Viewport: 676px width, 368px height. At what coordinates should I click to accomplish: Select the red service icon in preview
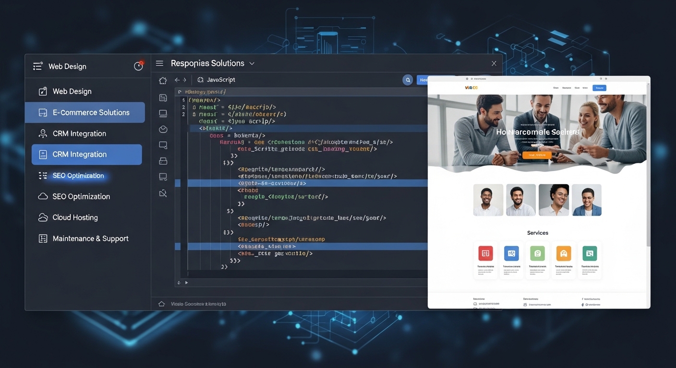pos(485,253)
